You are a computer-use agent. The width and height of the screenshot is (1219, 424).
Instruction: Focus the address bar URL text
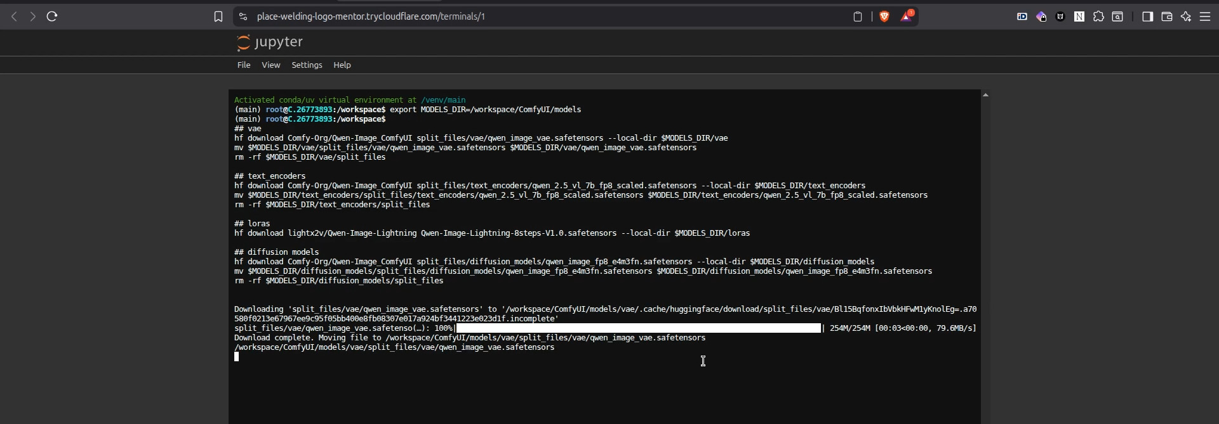(371, 16)
